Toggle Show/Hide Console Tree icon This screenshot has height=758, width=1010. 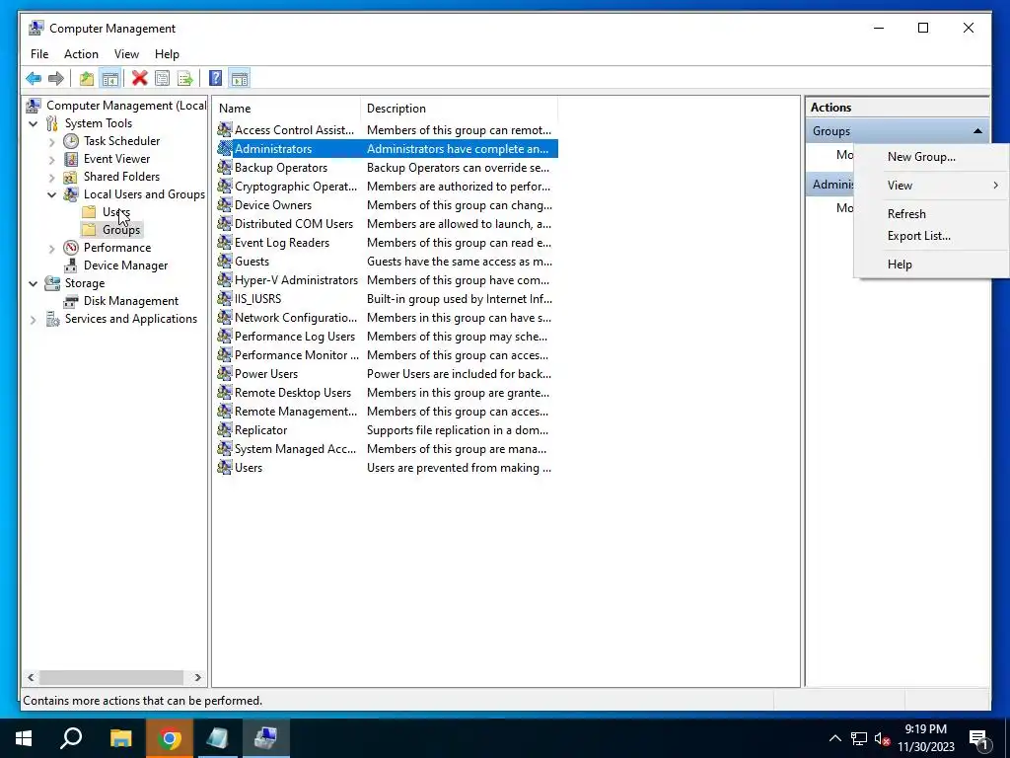(110, 79)
